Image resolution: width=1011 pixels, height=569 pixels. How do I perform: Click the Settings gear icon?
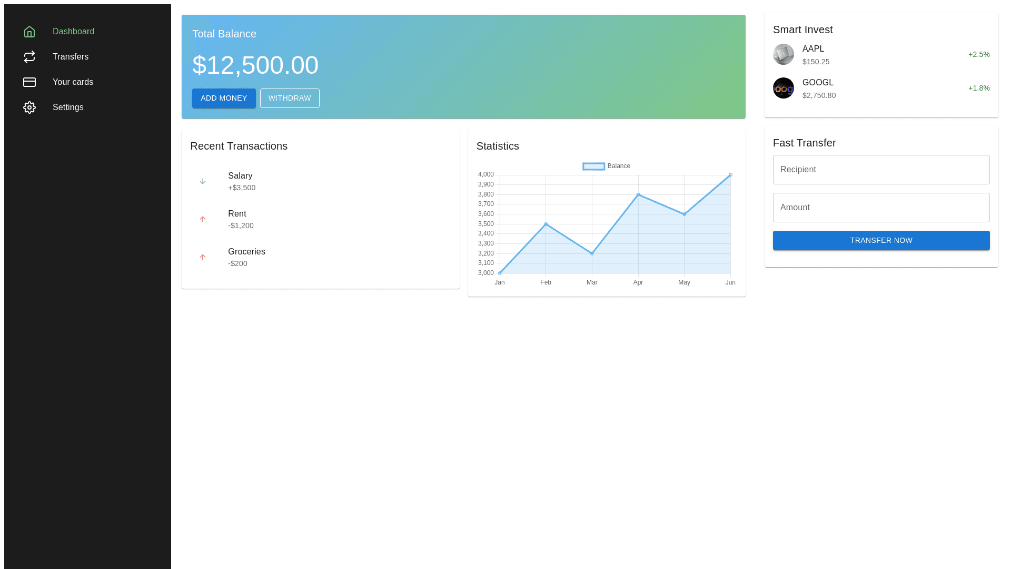29,107
